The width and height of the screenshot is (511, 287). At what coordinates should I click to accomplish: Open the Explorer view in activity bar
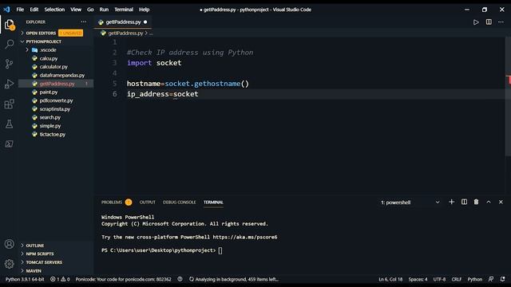(x=9, y=25)
